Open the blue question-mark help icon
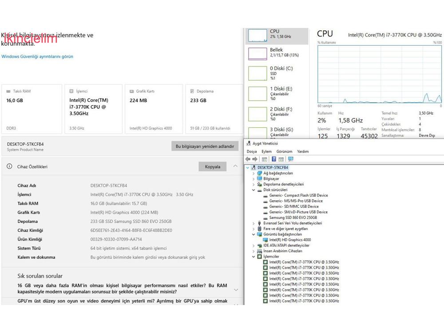The height and width of the screenshot is (333, 444). pos(274,159)
